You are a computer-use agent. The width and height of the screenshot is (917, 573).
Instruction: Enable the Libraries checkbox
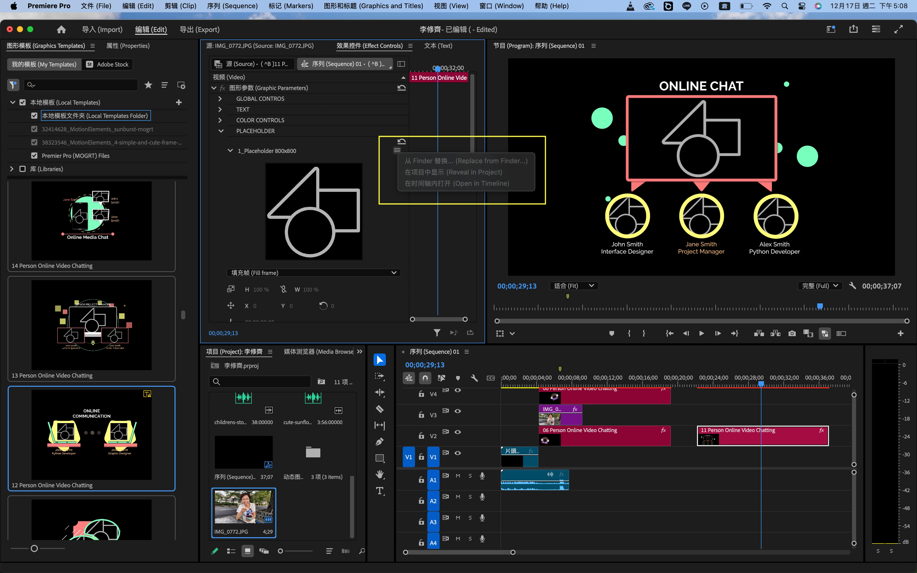click(22, 169)
